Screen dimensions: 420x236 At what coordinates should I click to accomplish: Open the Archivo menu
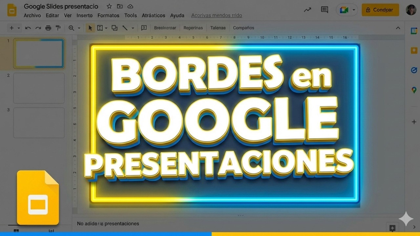pyautogui.click(x=32, y=15)
